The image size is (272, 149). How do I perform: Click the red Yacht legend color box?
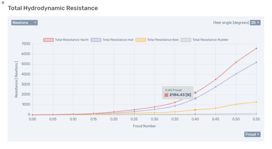pos(48,40)
